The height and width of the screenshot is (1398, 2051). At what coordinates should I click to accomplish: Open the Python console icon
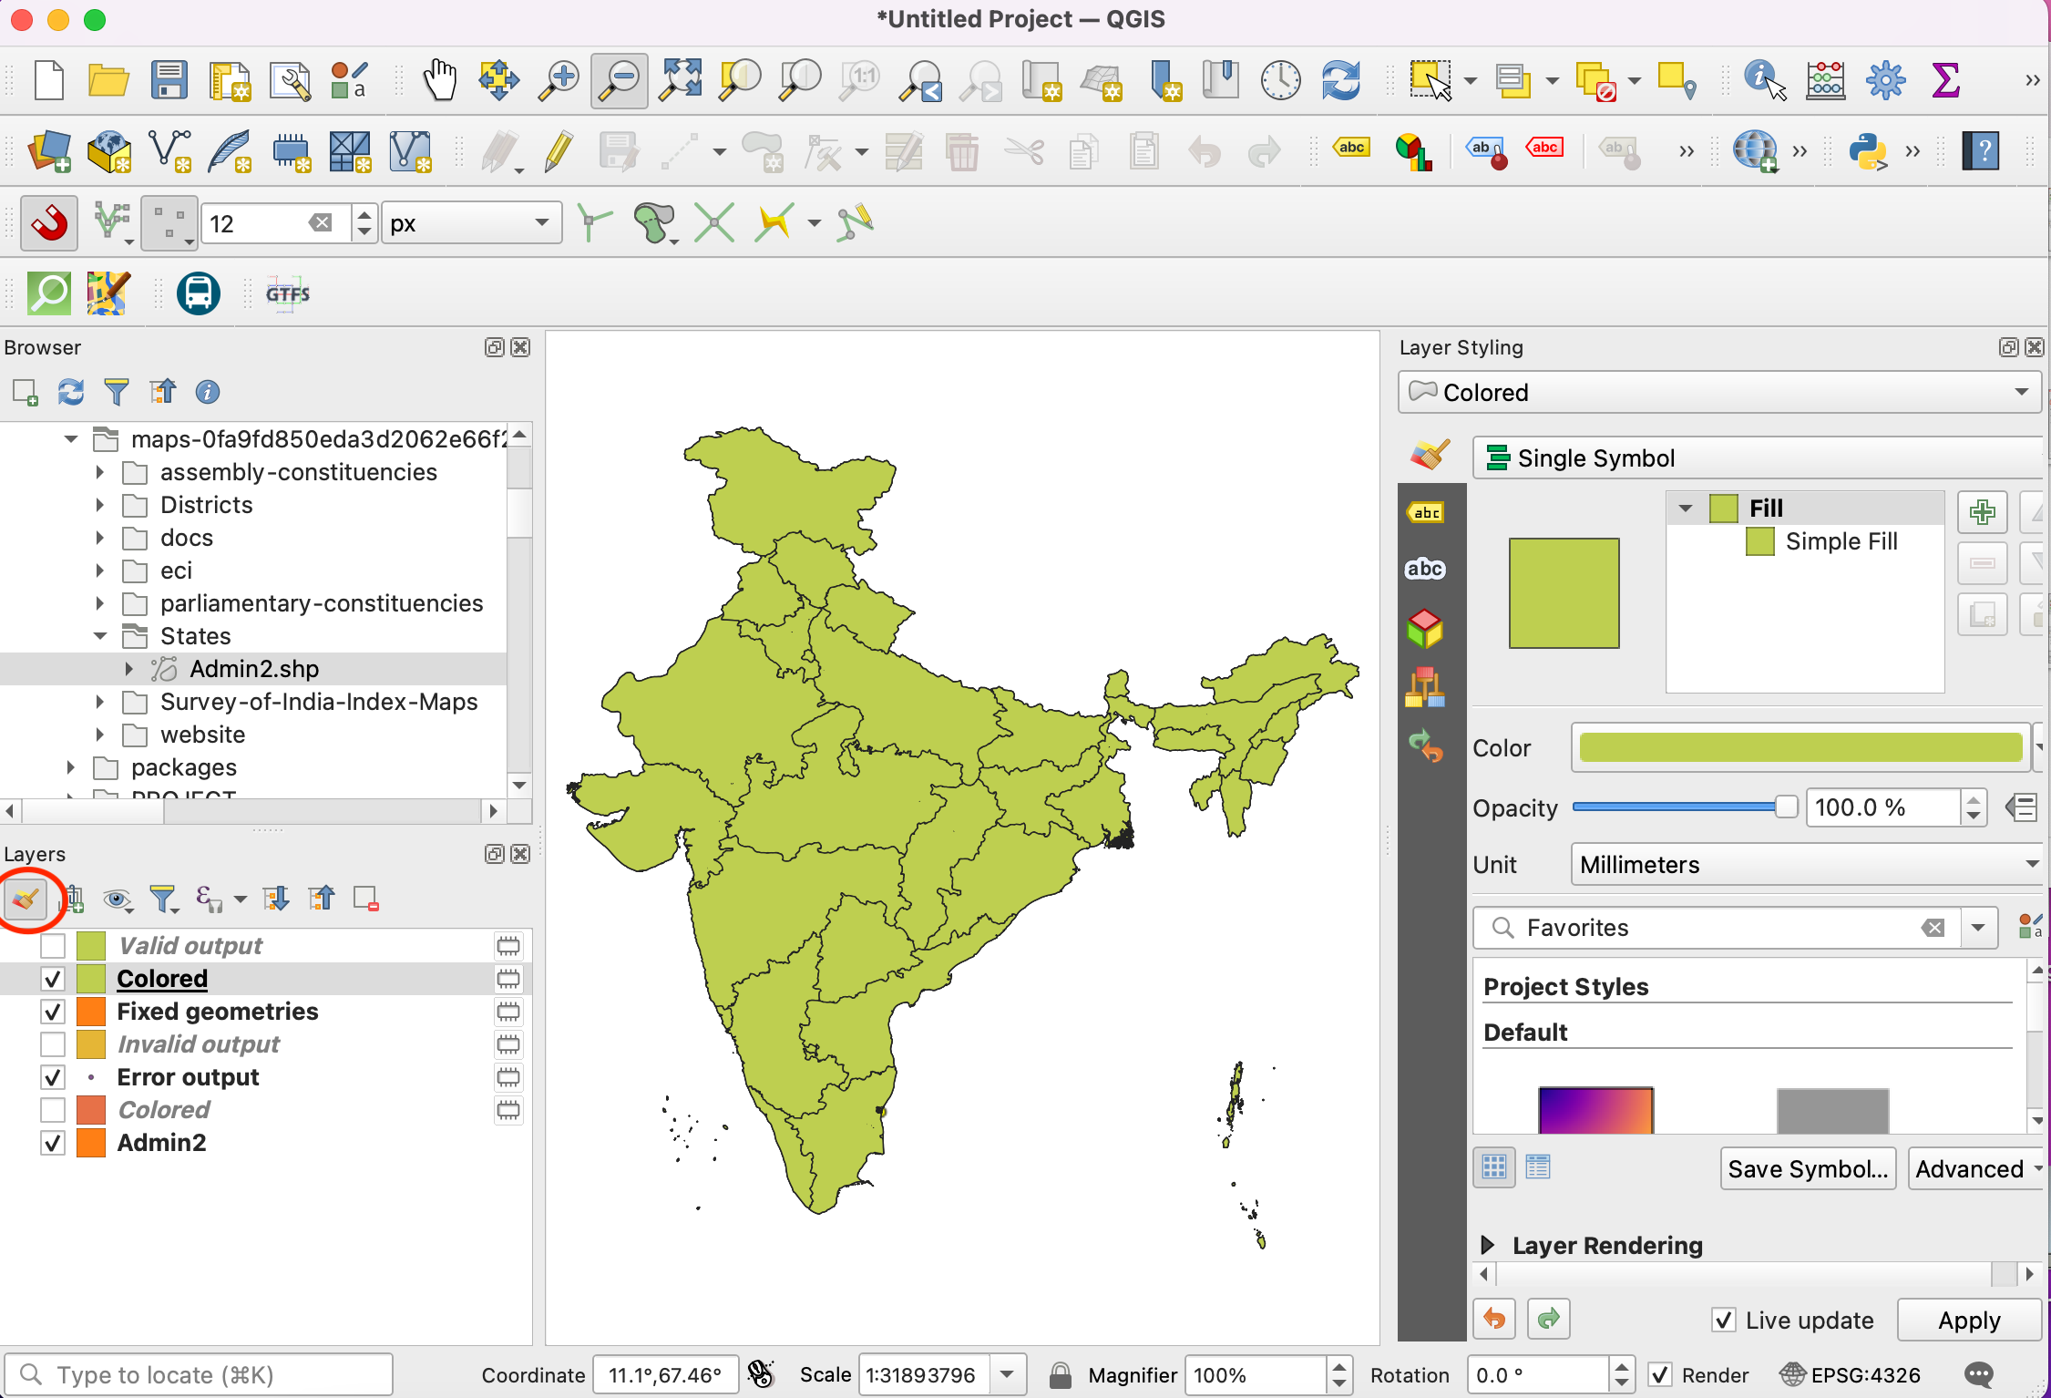[1867, 151]
